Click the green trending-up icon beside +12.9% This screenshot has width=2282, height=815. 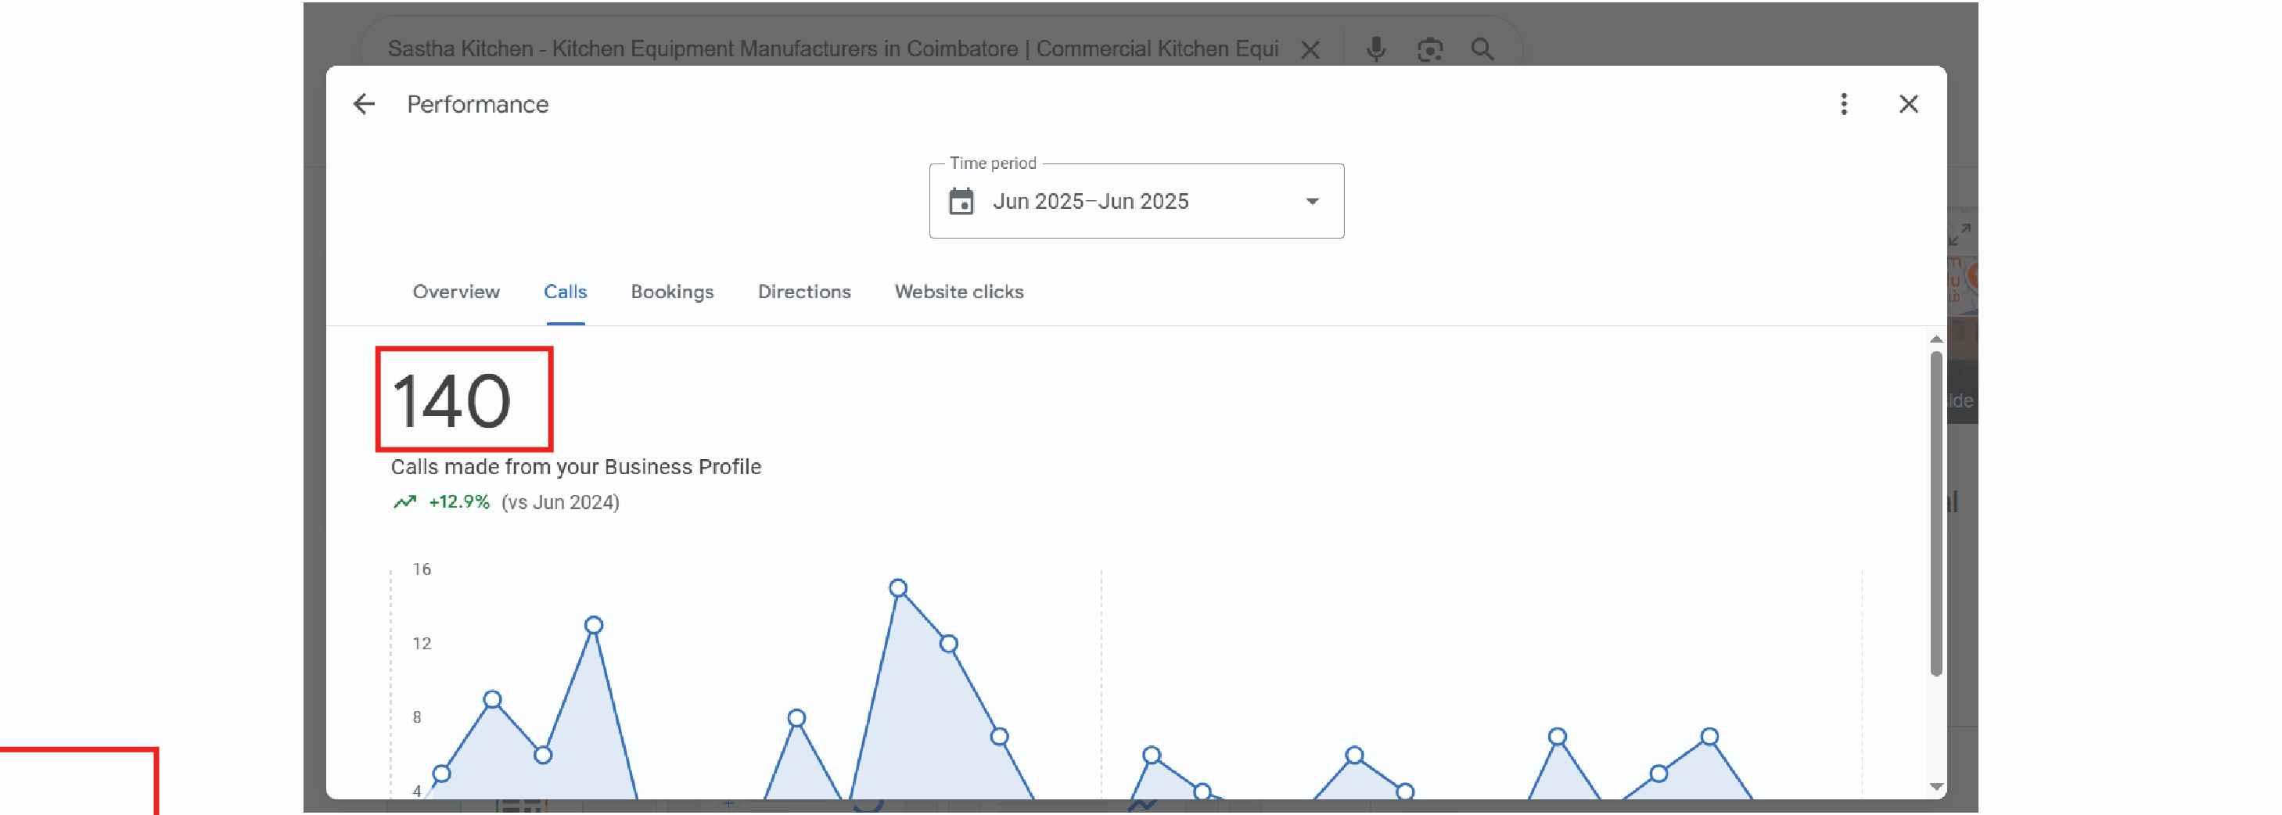404,502
